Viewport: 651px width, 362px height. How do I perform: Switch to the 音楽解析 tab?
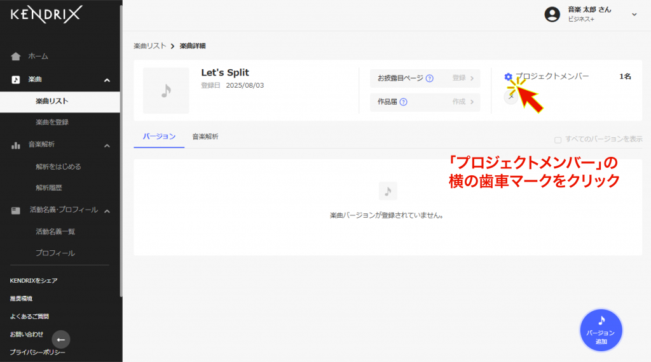(205, 137)
